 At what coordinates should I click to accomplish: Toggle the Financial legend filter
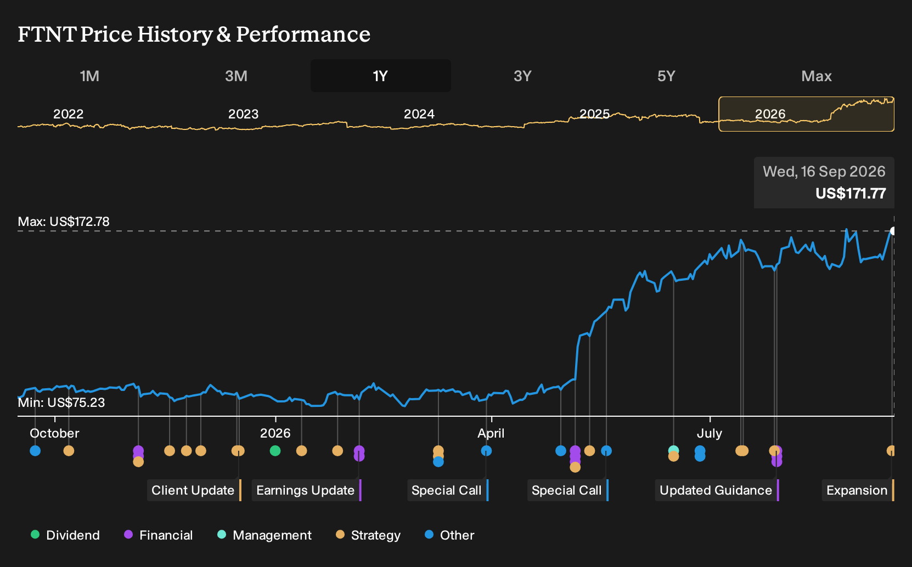point(158,535)
